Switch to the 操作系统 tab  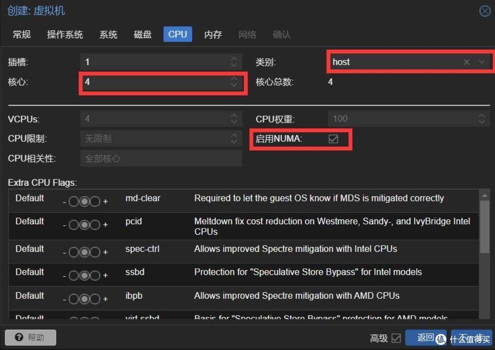coord(65,34)
